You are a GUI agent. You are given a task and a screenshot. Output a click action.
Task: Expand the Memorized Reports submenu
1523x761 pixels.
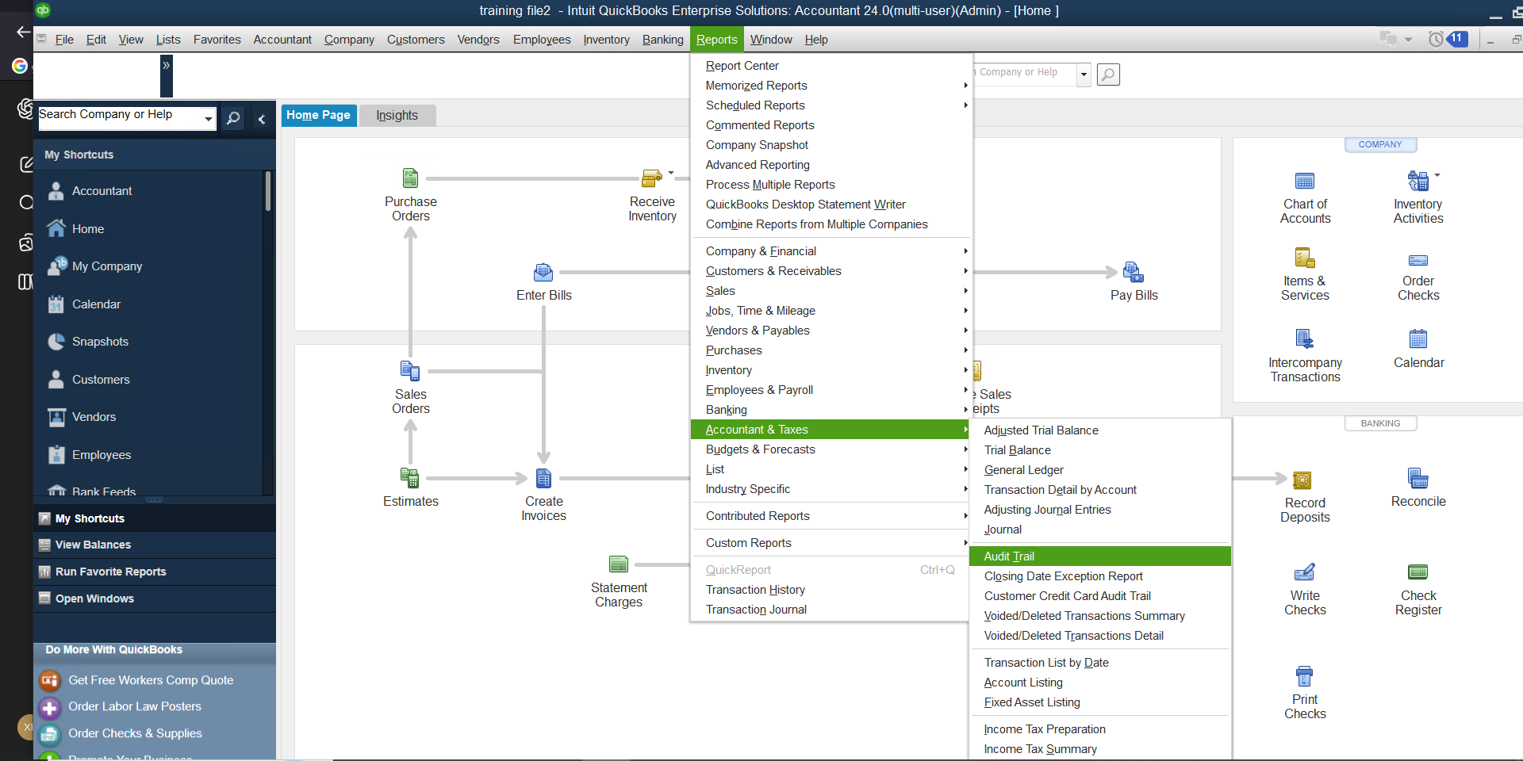point(831,86)
